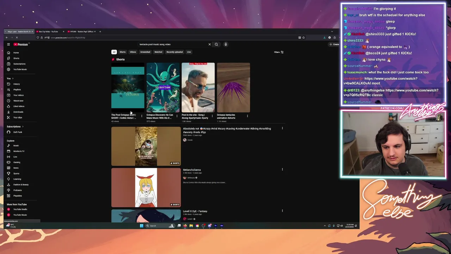
Task: Stop the page from loading
Action: coord(17,37)
